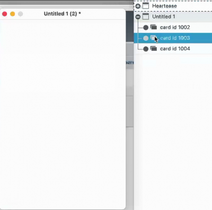Click the card icon for card id 1004

pyautogui.click(x=154, y=48)
